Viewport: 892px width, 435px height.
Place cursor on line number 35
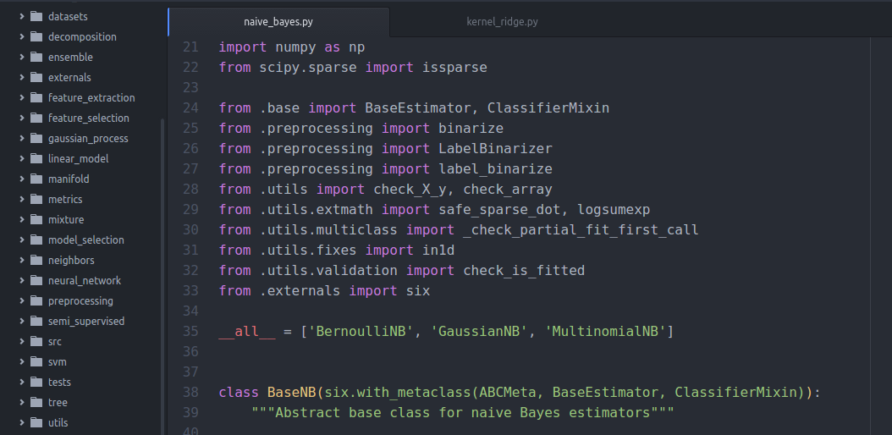pos(190,331)
